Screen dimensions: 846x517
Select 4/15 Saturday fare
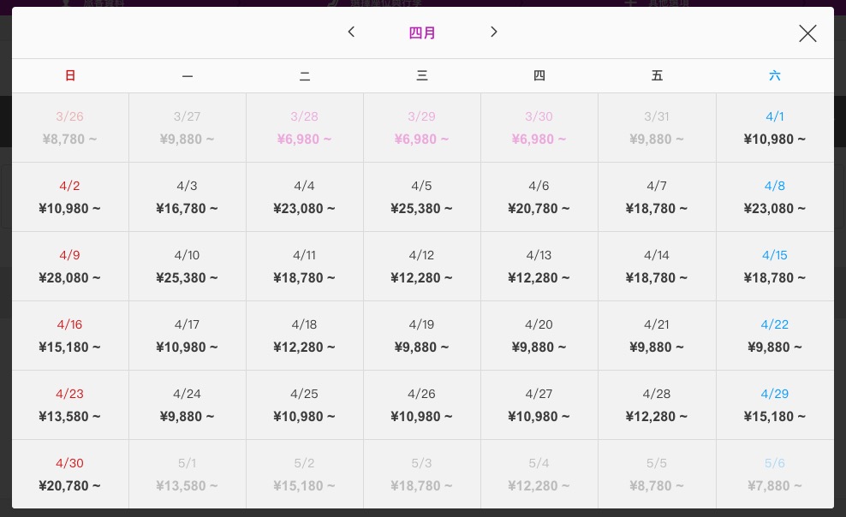[775, 266]
